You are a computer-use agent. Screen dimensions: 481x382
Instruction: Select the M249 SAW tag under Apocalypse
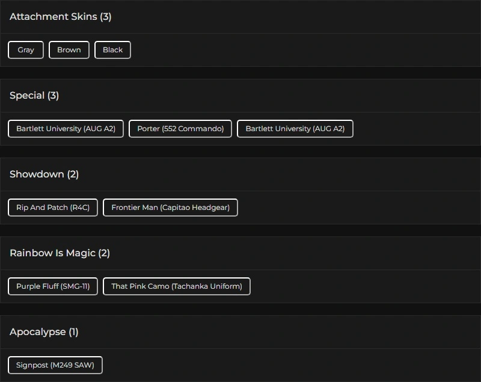(55, 365)
